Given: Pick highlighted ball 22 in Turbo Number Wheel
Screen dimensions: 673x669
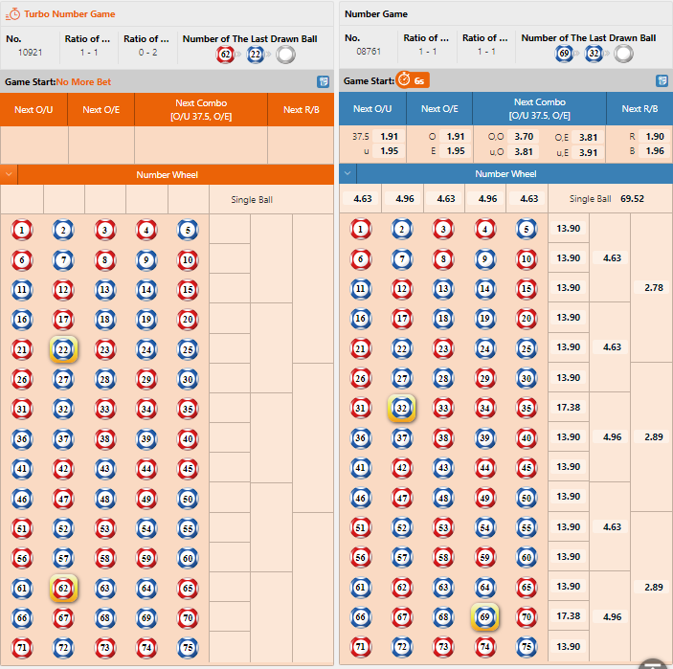Looking at the screenshot, I should 63,349.
